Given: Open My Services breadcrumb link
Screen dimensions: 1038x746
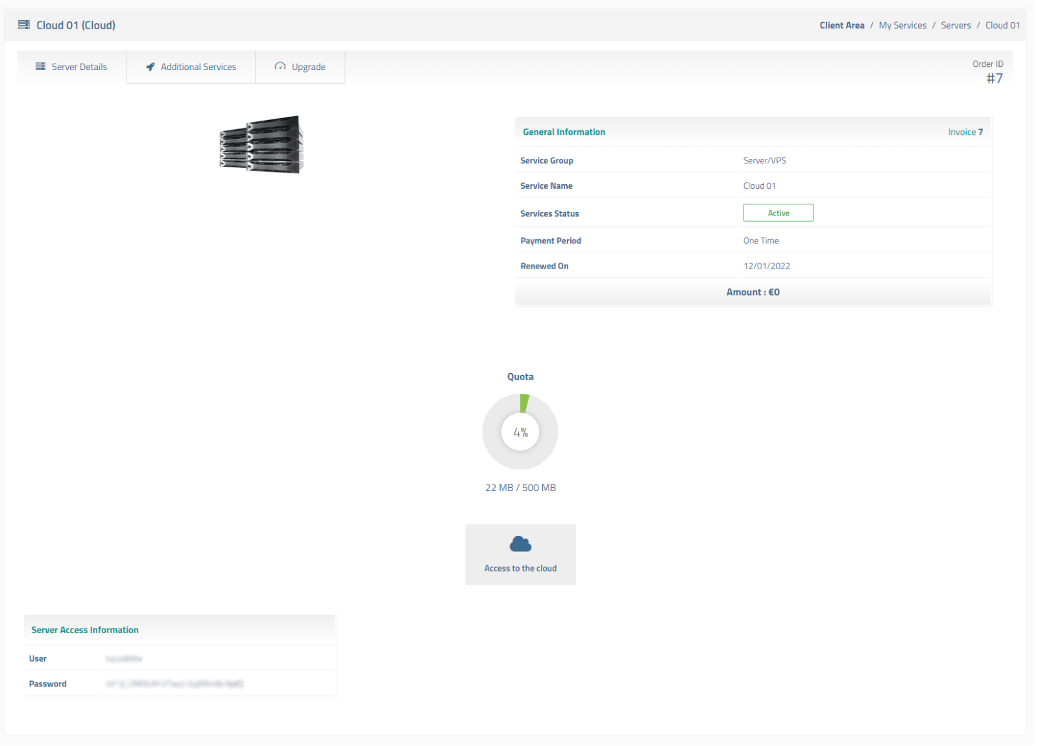Looking at the screenshot, I should coord(902,25).
